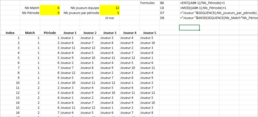Image resolution: width=258 pixels, height=117 pixels.
Task: Click the 'Match' column header cell
Action: point(30,33)
